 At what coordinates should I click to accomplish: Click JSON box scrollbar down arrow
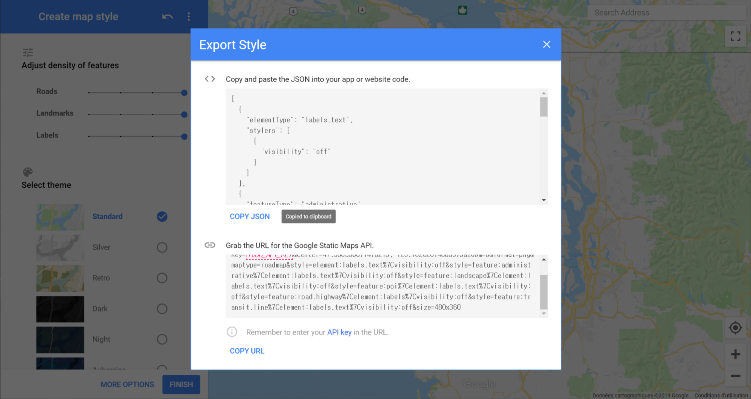[x=544, y=200]
